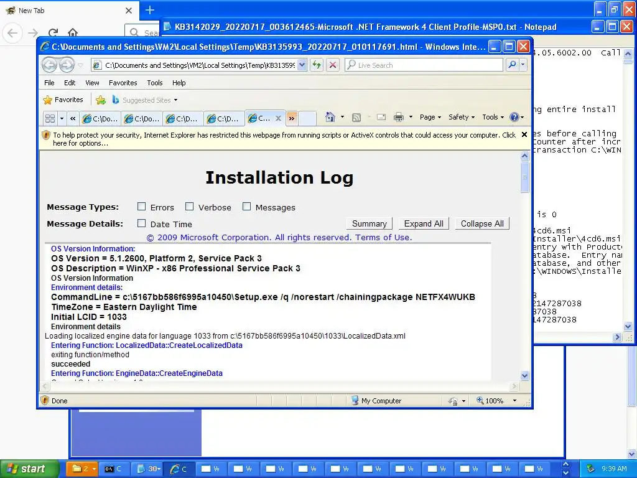Viewport: 637px width, 478px height.
Task: Expand OS Version Information section
Action: (93, 249)
